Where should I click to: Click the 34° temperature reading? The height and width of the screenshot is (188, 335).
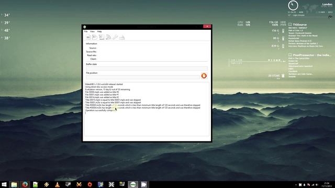7,15
